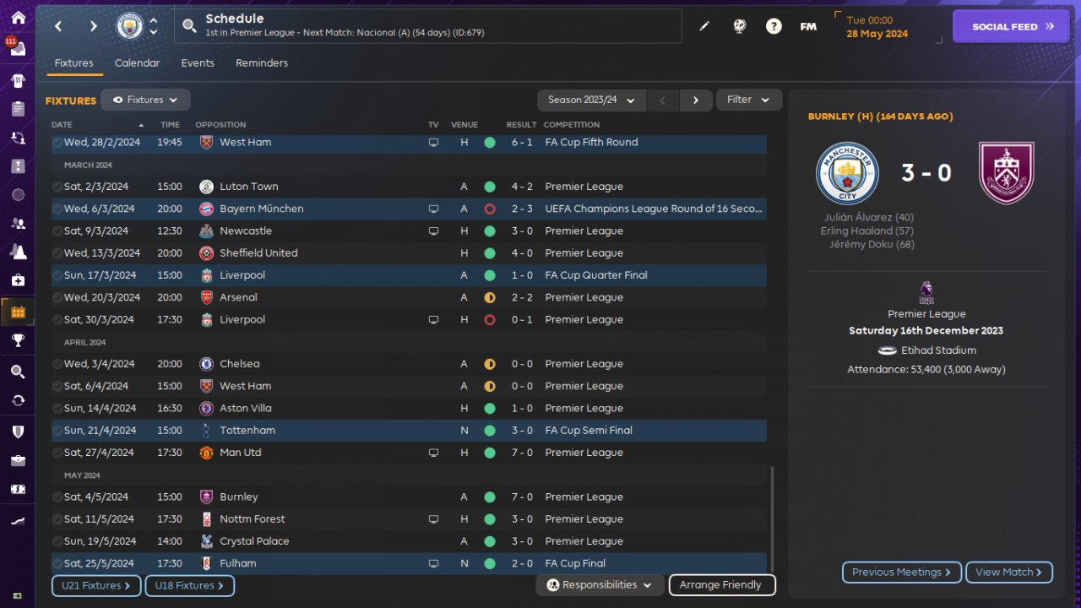Screen dimensions: 1081x608
Task: Click the fixtures list scrollbar
Action: [772, 521]
